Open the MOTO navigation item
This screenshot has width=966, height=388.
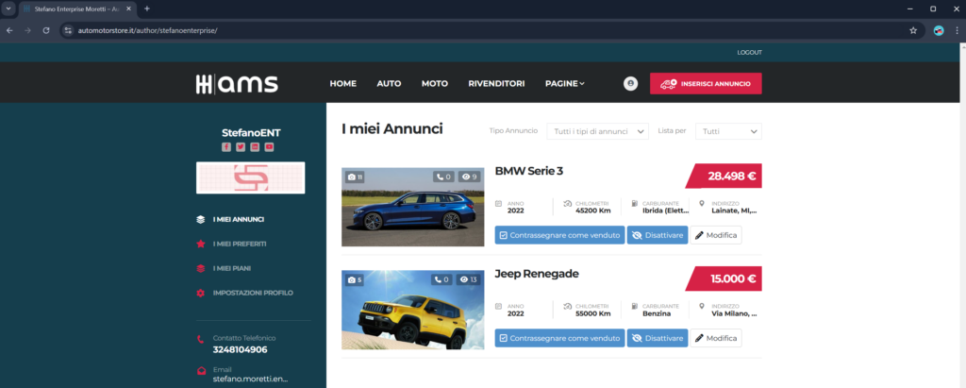[435, 83]
